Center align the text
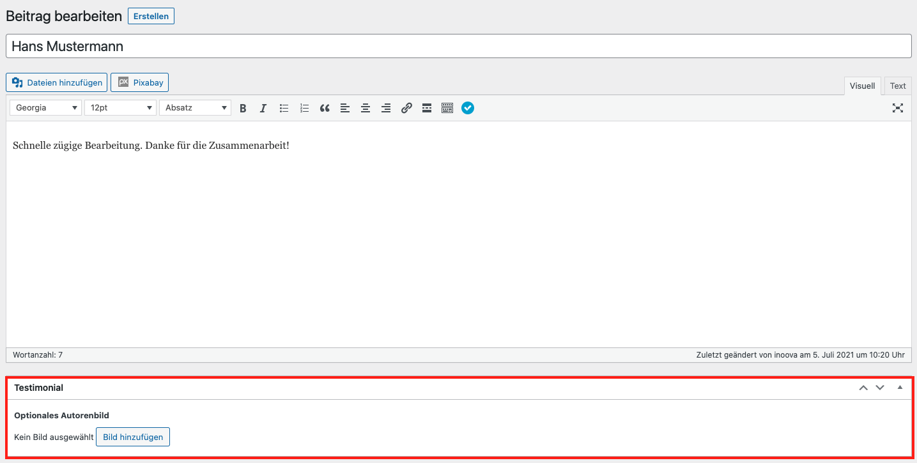This screenshot has height=463, width=917. [366, 109]
